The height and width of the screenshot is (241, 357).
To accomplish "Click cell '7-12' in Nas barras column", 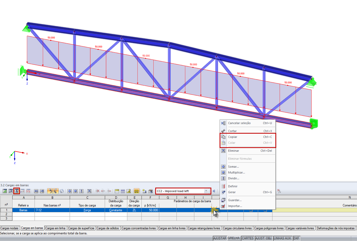I will 52,210.
